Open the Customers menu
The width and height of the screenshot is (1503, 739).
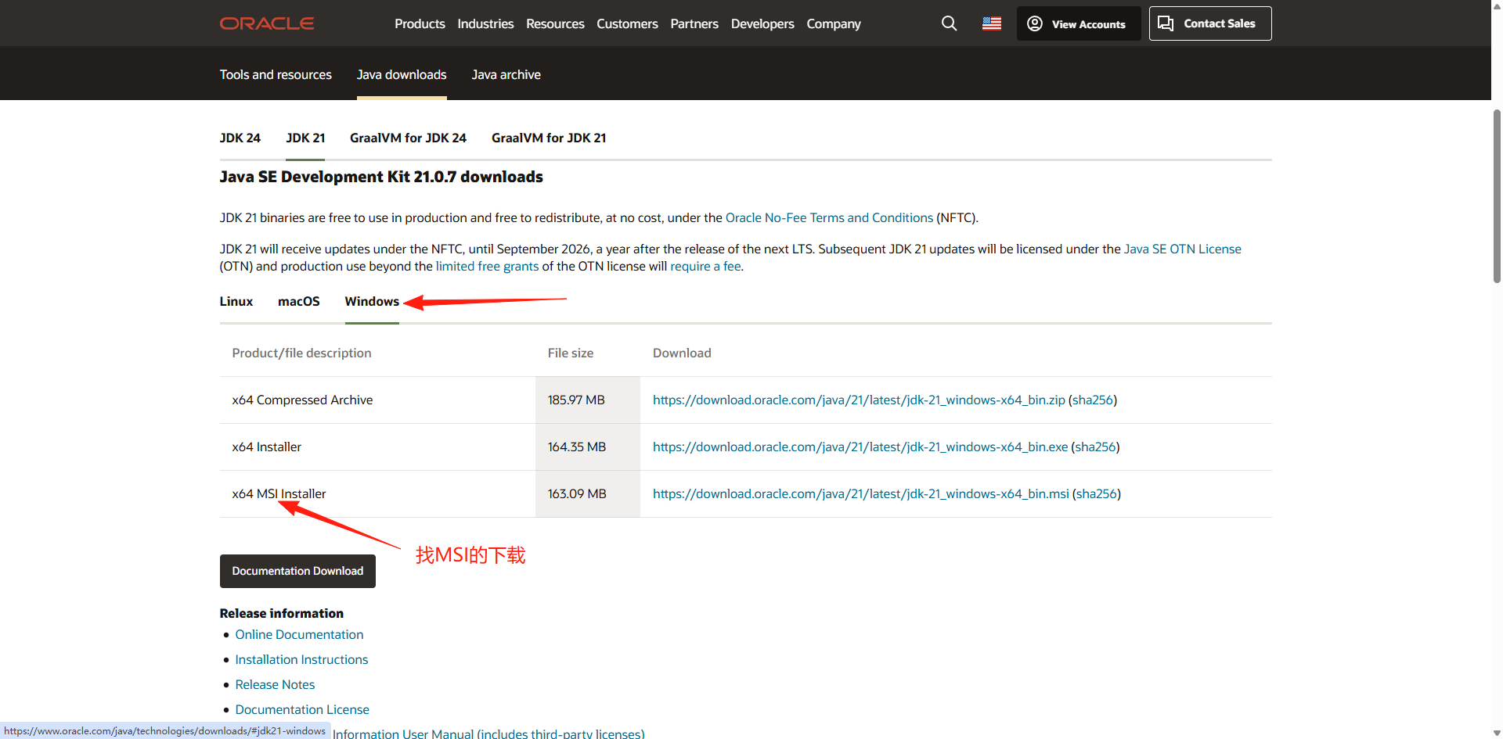627,23
